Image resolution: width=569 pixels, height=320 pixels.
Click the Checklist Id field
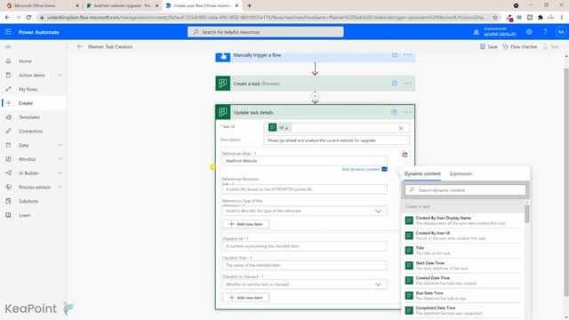pyautogui.click(x=304, y=246)
